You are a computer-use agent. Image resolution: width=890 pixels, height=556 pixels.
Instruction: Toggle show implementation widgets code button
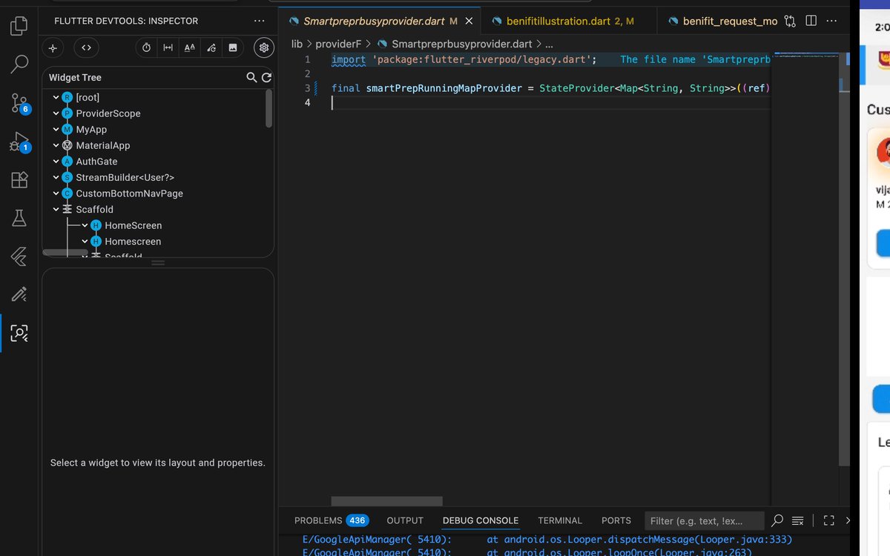point(87,48)
